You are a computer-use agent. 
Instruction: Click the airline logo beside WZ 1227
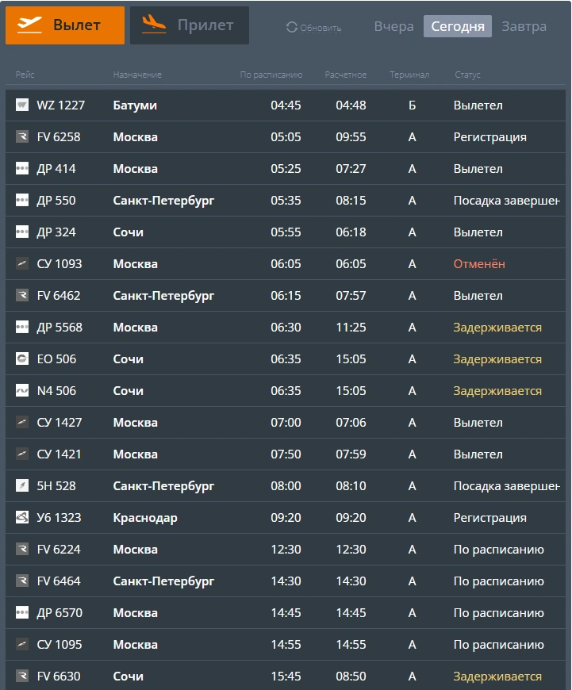coord(22,105)
